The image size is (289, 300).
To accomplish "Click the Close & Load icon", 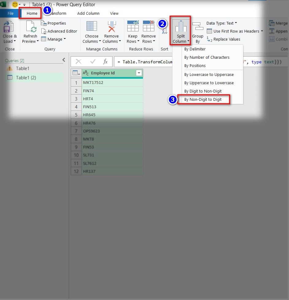I will pos(9,28).
